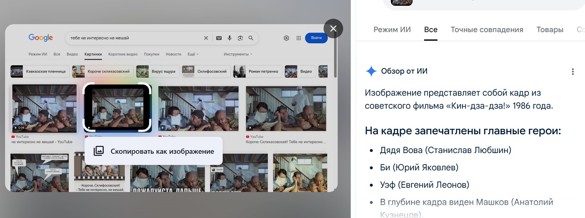
Task: Open the filmstrip meme thumbnail
Action: [x=99, y=171]
